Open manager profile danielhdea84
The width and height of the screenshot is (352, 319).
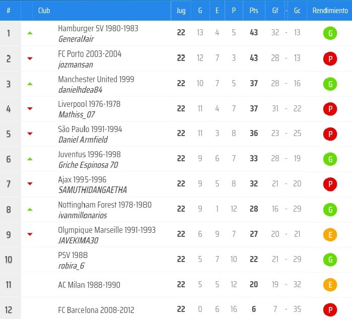80,89
